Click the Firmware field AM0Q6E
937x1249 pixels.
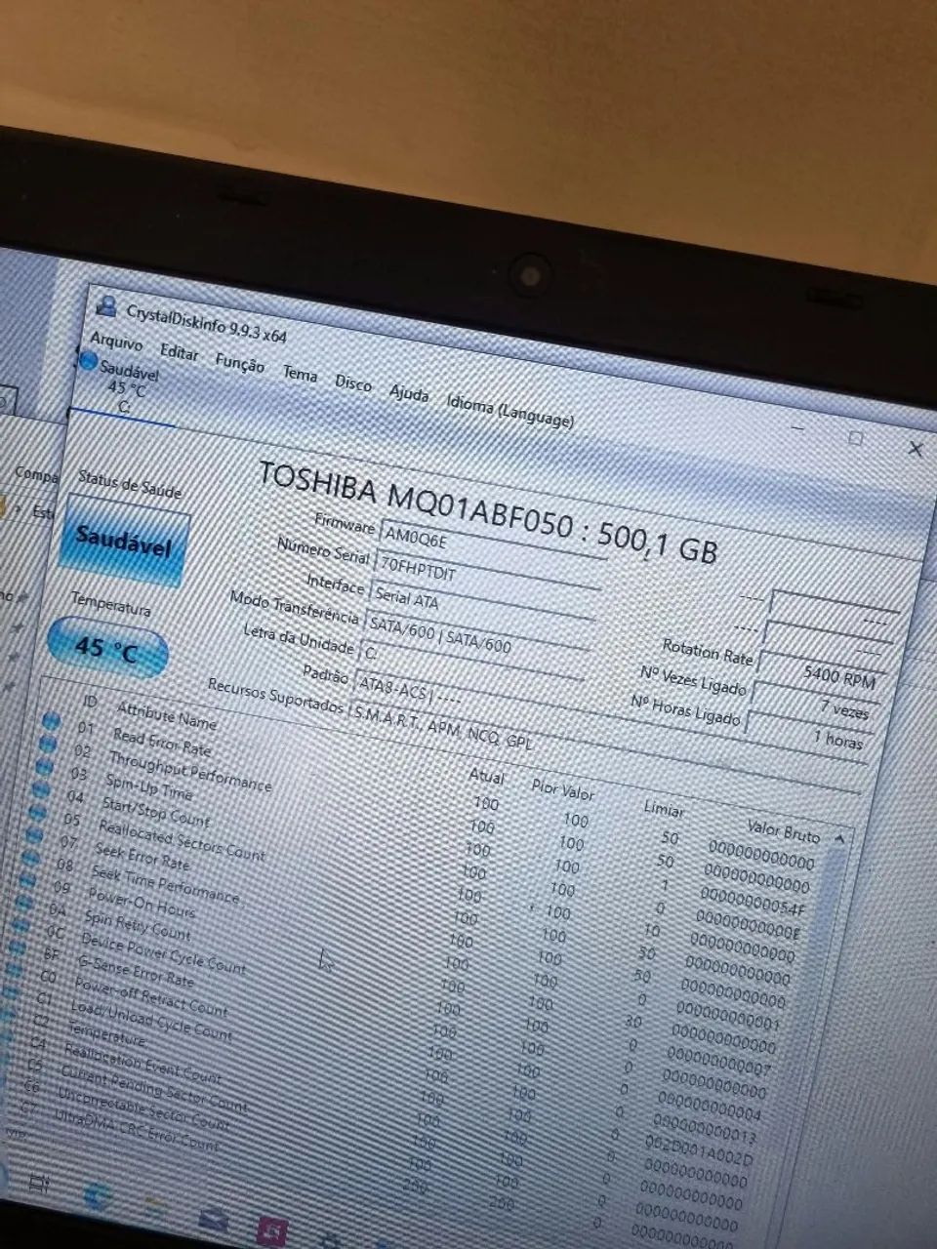tap(492, 552)
